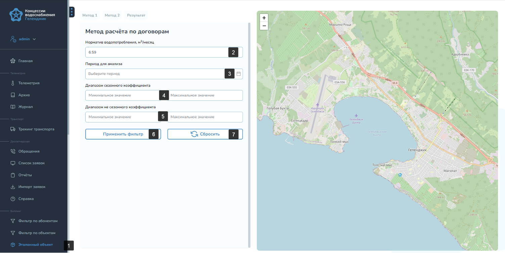Image resolution: width=505 pixels, height=253 pixels.
Task: Switch to the Метод 2 tab
Action: pyautogui.click(x=112, y=15)
